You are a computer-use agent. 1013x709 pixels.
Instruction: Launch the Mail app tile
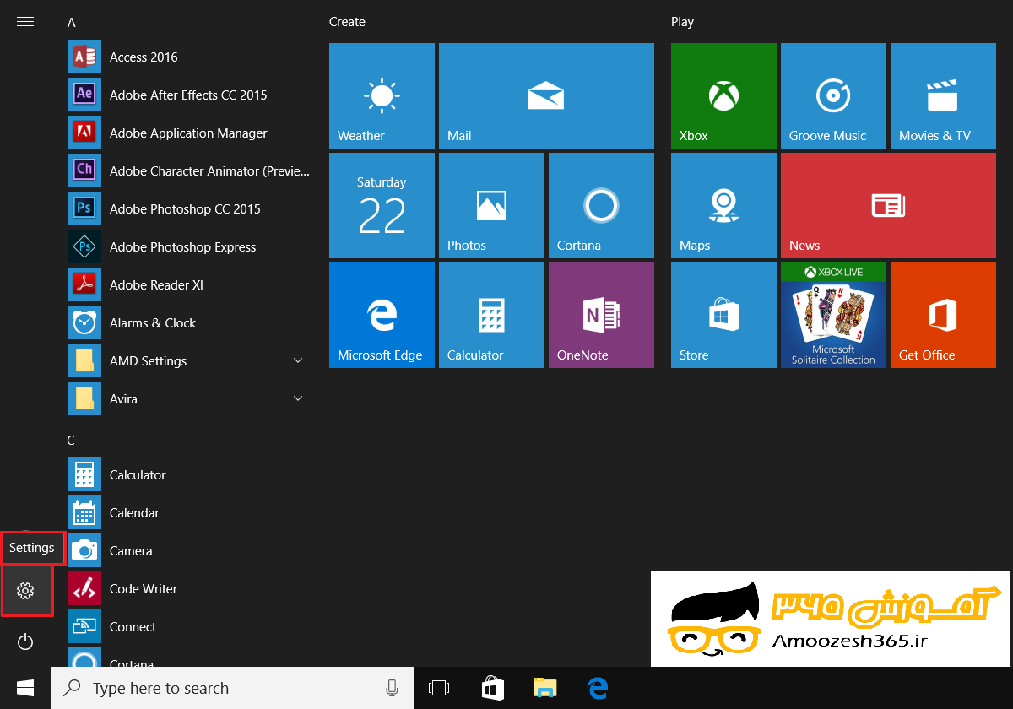click(x=546, y=95)
